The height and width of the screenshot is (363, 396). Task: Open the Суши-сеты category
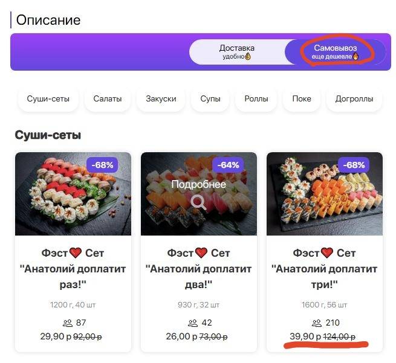click(x=48, y=99)
